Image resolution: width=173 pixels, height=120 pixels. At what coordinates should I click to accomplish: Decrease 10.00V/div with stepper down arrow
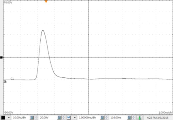[x=36, y=119]
